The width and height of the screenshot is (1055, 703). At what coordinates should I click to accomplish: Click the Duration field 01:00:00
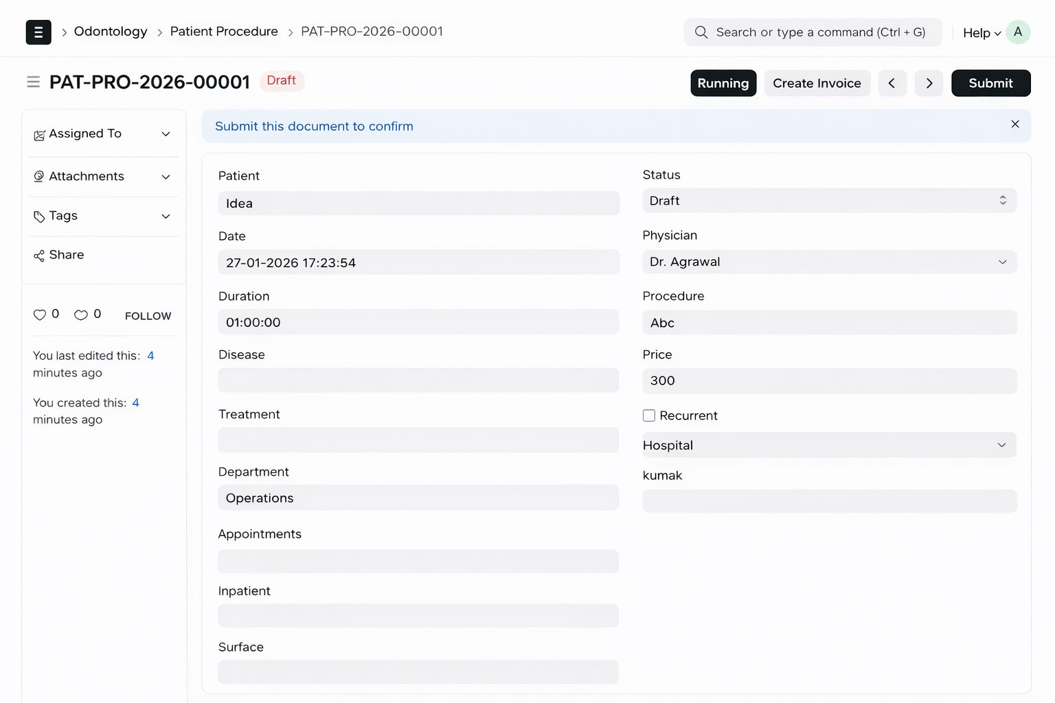tap(418, 322)
